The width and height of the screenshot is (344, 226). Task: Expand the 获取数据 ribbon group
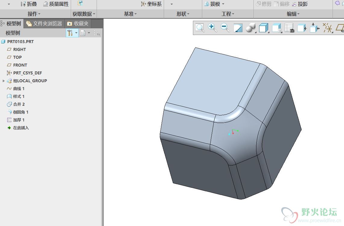(x=84, y=14)
